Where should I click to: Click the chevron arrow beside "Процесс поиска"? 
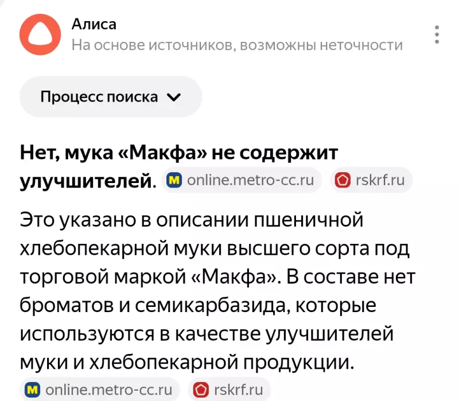click(x=173, y=98)
